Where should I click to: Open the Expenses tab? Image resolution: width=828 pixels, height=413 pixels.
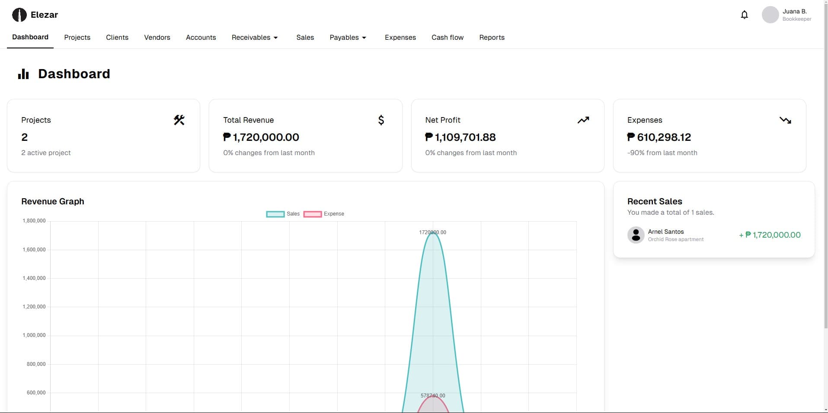pos(400,38)
